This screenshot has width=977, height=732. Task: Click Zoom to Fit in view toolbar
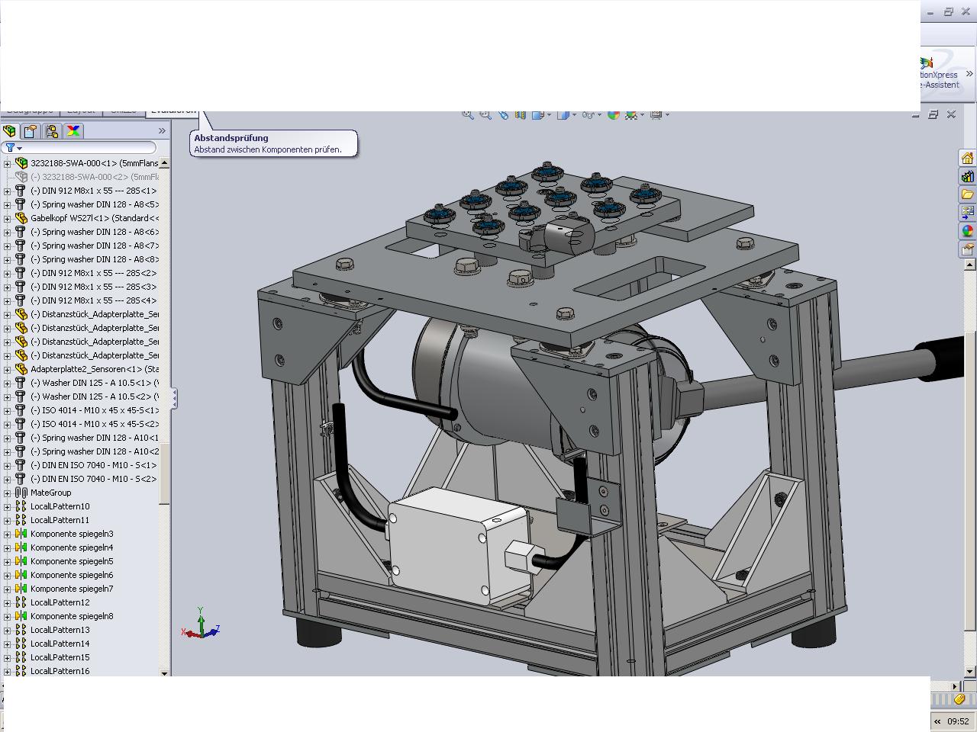pos(468,114)
